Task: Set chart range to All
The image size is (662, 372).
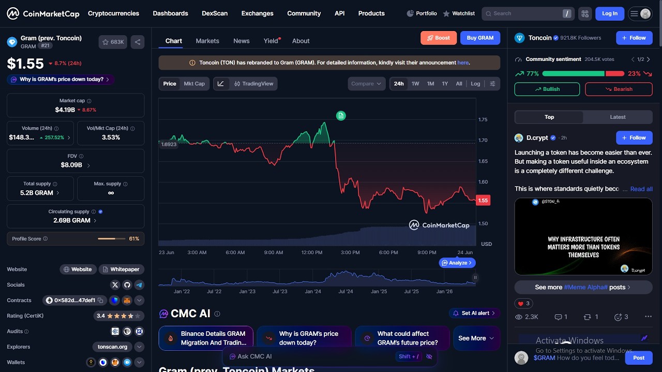Action: pos(459,84)
